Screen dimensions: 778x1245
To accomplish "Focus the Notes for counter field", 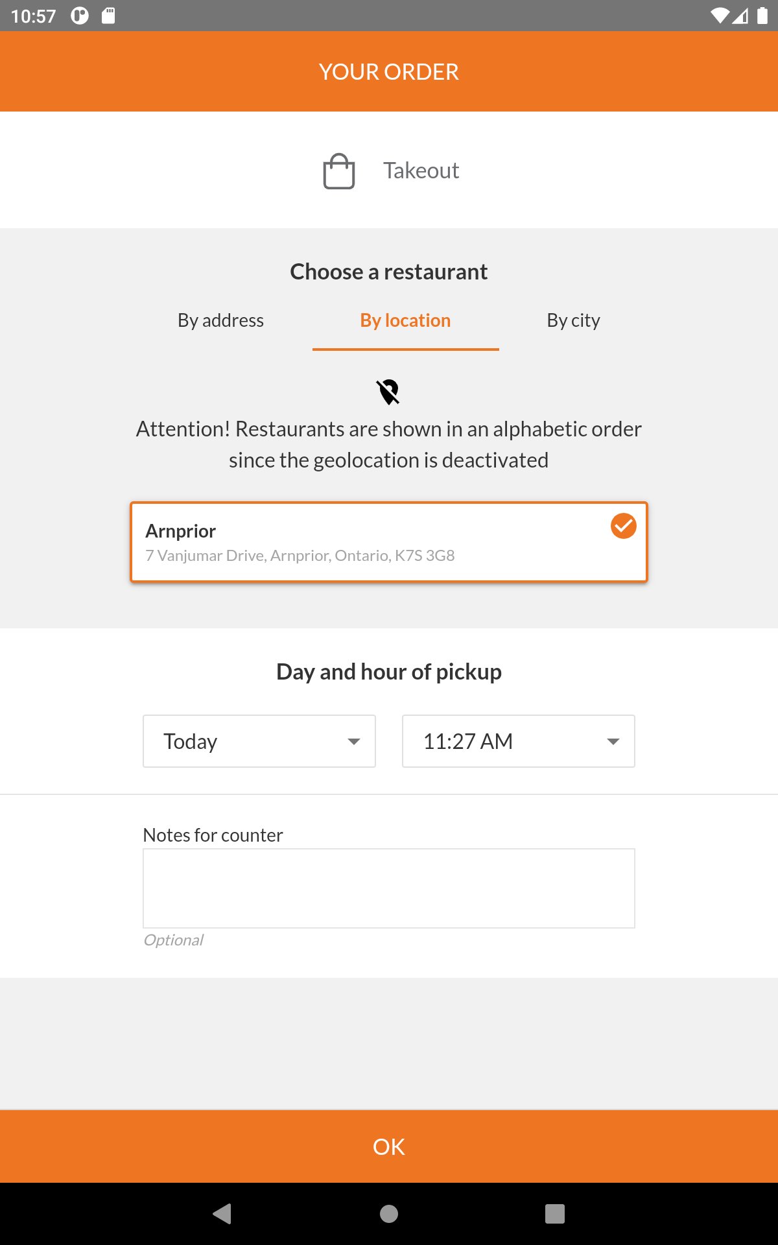I will click(x=389, y=888).
